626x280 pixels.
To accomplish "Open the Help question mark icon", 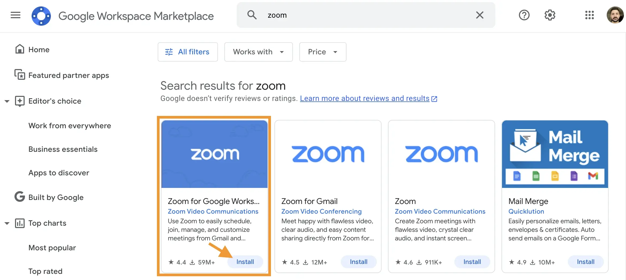I will pyautogui.click(x=524, y=15).
